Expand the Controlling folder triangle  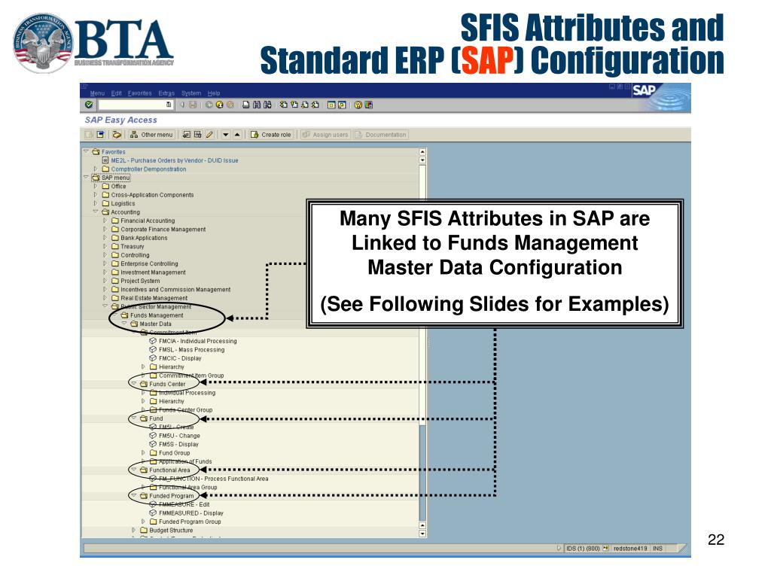point(105,255)
